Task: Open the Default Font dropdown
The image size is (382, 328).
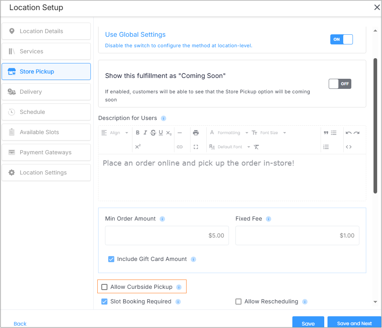Action: 230,147
